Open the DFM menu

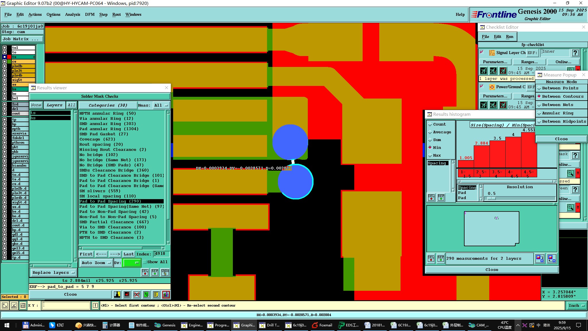coord(90,15)
